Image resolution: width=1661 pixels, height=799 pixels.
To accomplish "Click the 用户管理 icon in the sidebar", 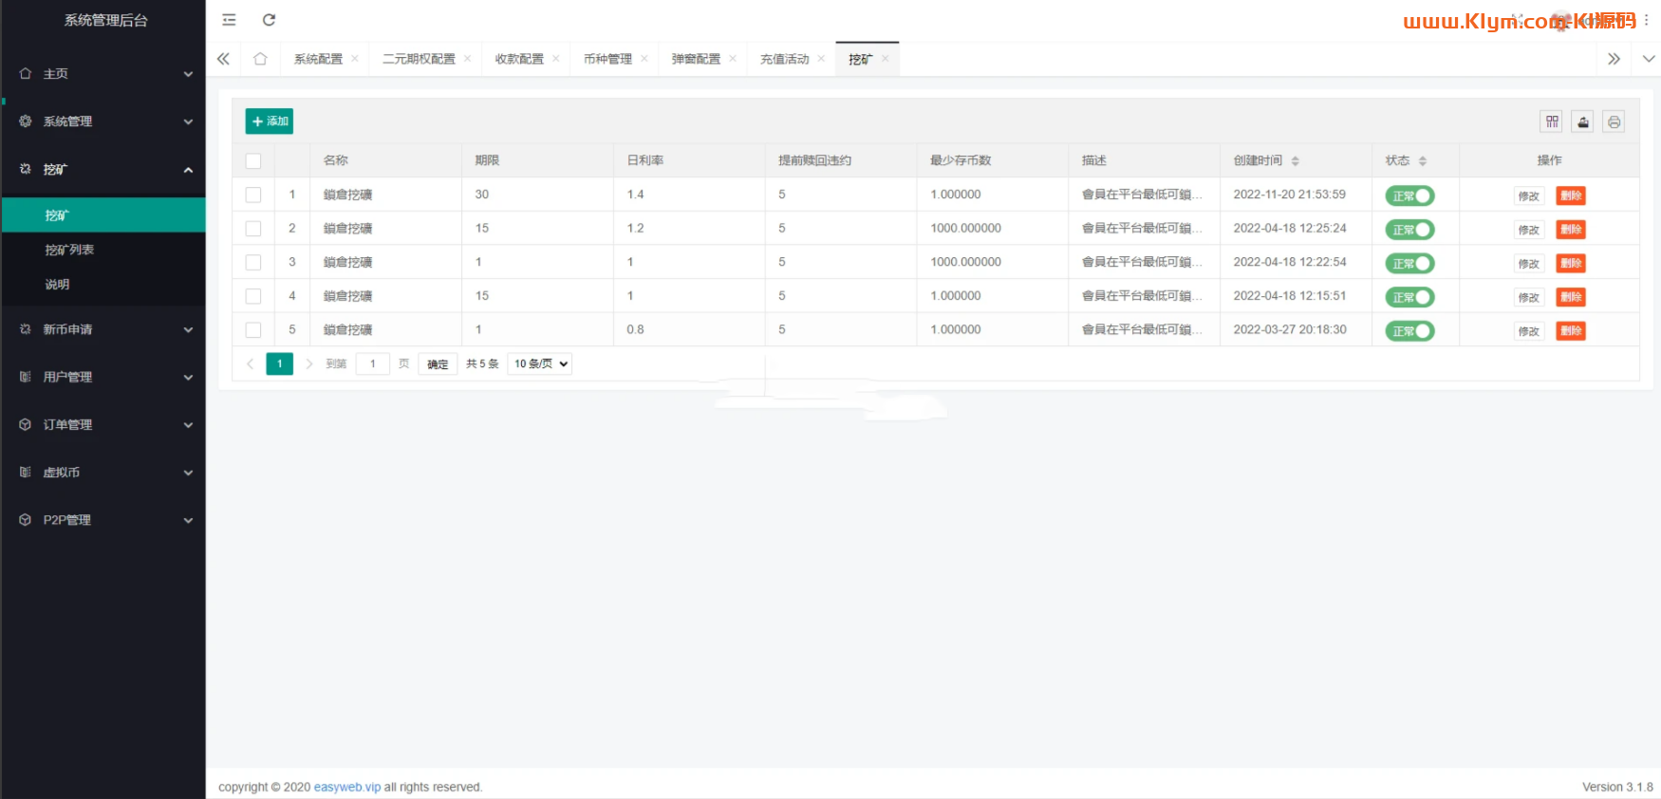I will [26, 377].
